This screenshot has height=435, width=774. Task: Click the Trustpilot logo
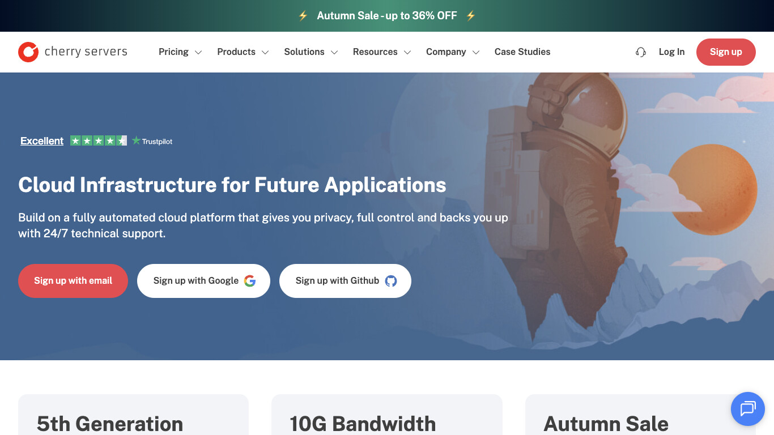(152, 141)
